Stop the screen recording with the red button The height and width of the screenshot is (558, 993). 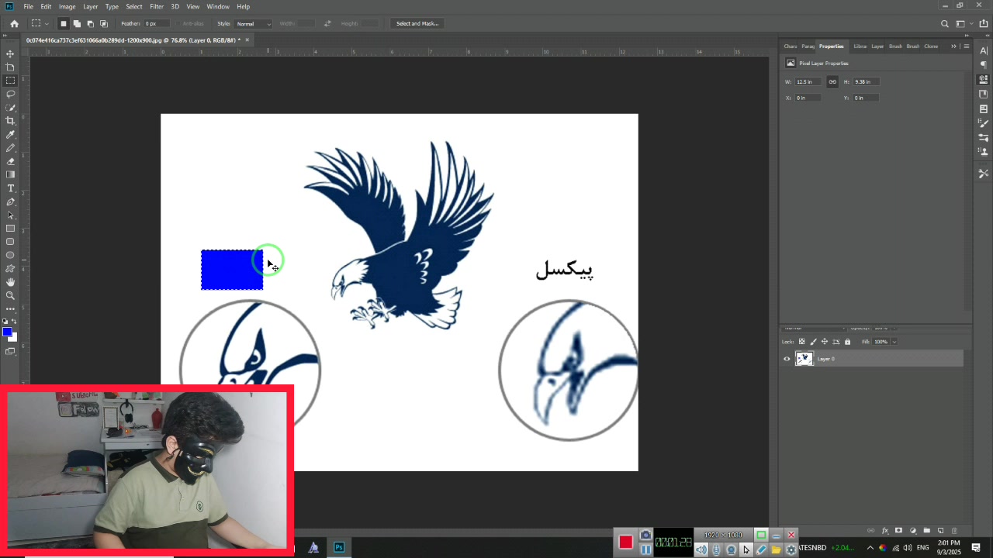point(625,542)
